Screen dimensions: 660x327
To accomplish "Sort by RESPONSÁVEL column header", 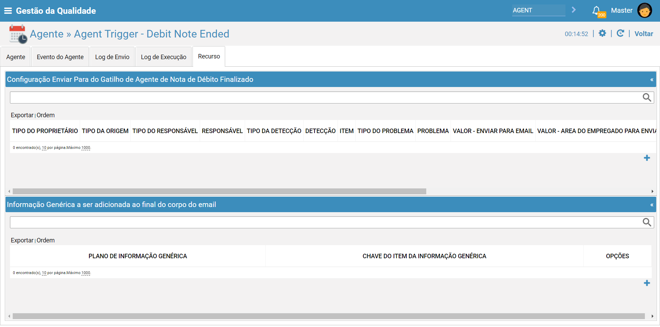I will pyautogui.click(x=222, y=131).
